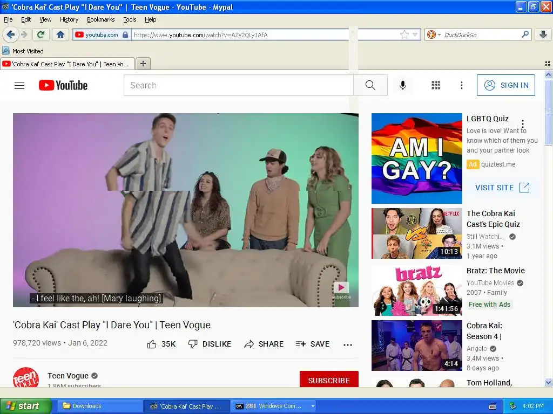
Task: Switch to Downloads taskbar window
Action: click(99, 406)
